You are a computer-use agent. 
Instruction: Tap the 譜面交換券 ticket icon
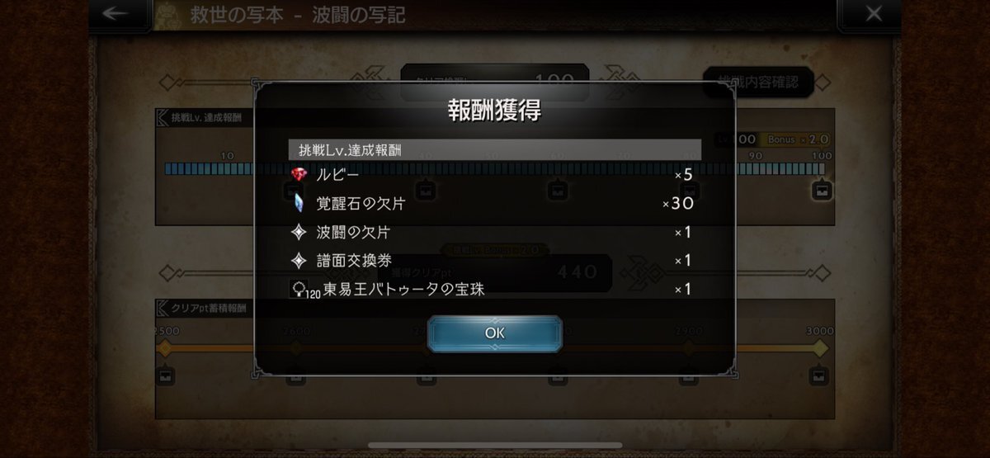pos(299,261)
